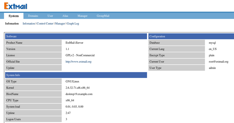Select the Manager tab
The image size is (234, 123).
click(x=82, y=16)
